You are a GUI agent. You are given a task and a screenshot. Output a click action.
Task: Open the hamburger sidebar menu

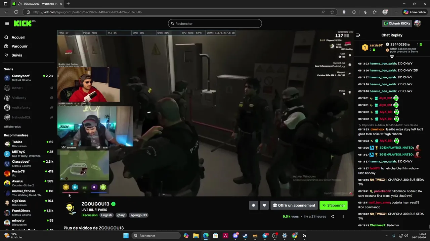pyautogui.click(x=7, y=23)
